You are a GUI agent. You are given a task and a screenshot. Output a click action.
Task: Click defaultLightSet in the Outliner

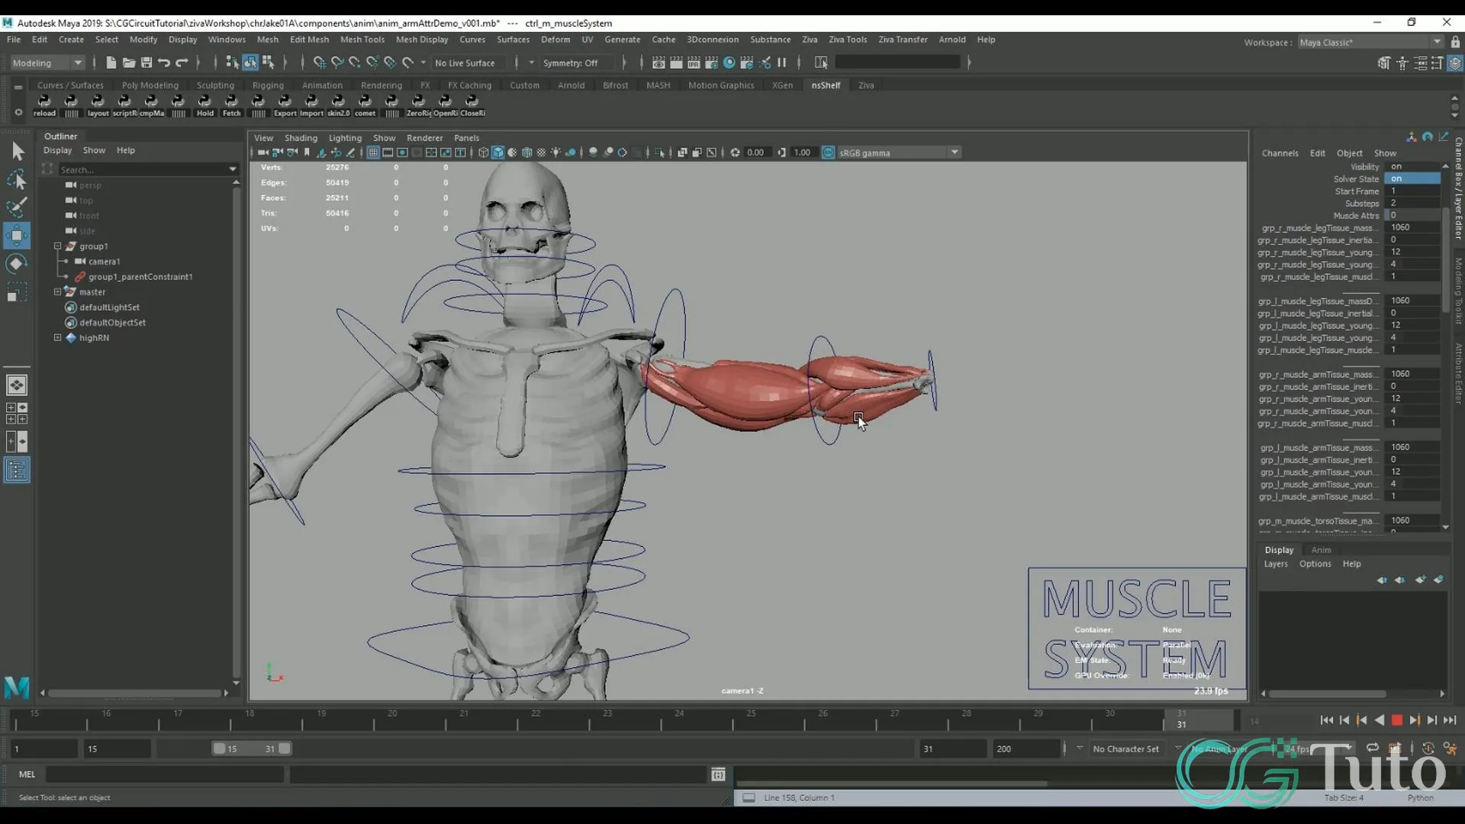[109, 307]
